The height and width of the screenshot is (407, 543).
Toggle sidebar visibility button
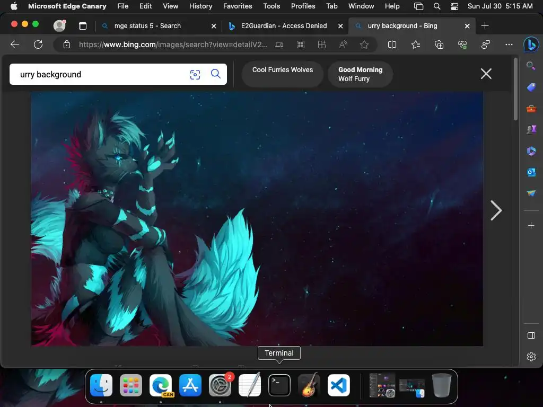click(531, 335)
